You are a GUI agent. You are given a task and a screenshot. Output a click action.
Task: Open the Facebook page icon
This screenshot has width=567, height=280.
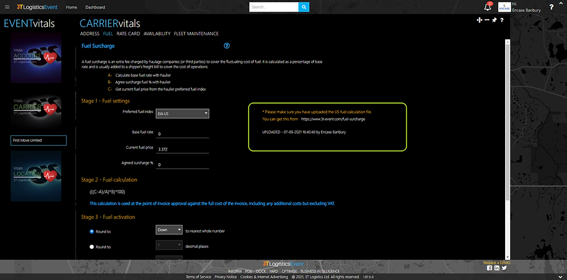pyautogui.click(x=489, y=268)
